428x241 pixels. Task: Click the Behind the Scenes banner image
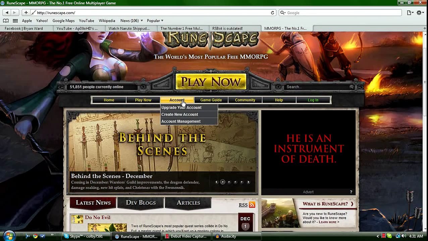click(162, 152)
